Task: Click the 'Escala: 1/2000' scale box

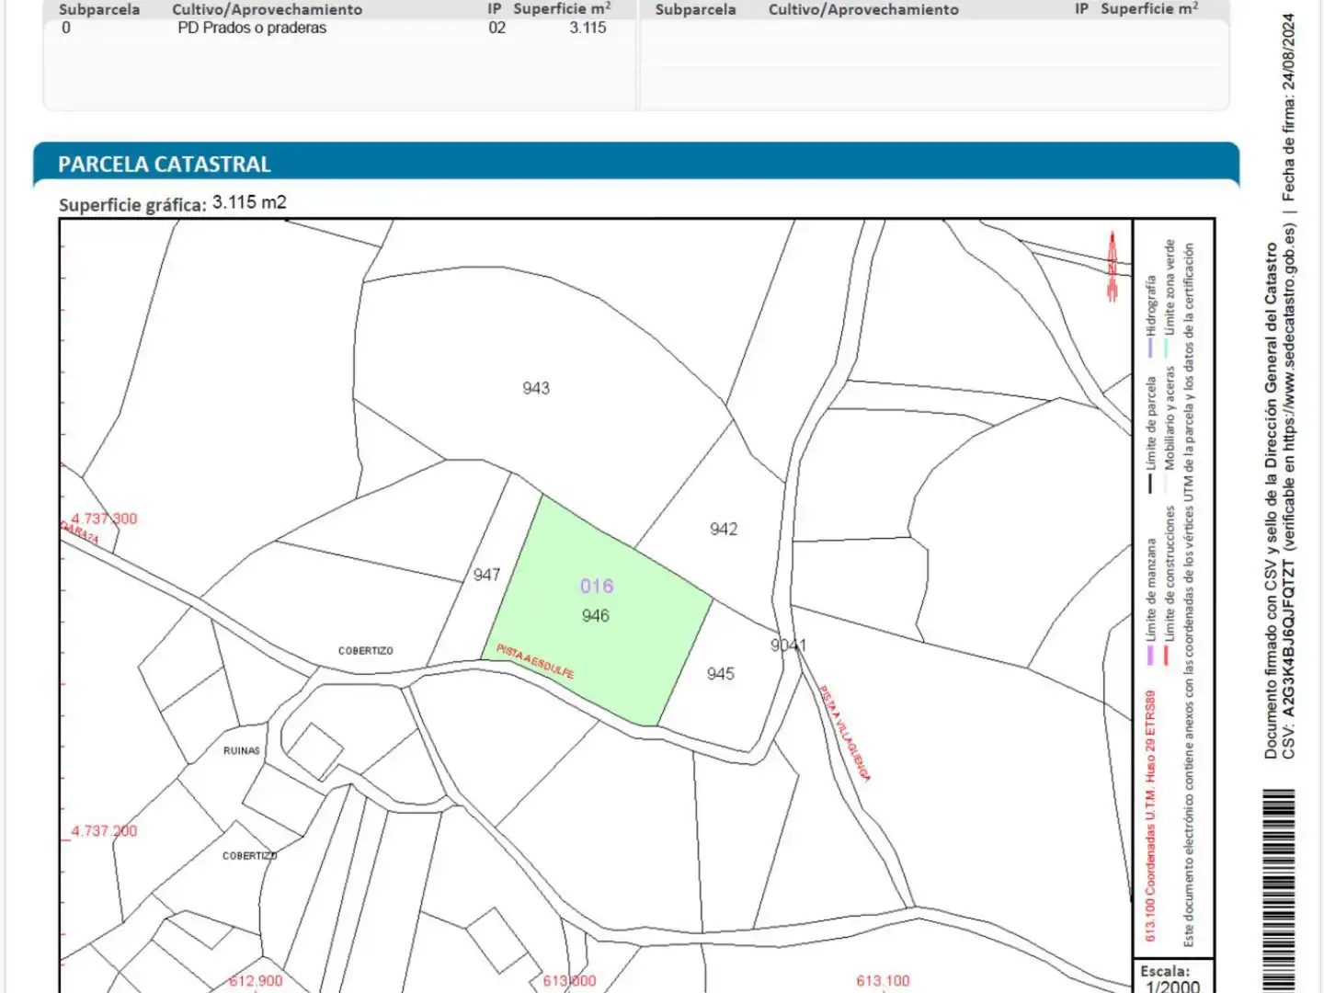Action: [x=1172, y=977]
